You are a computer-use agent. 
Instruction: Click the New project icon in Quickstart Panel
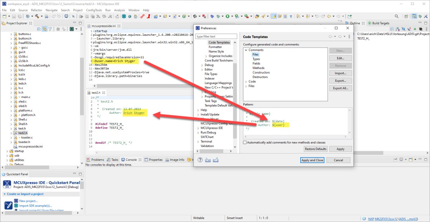point(16,201)
